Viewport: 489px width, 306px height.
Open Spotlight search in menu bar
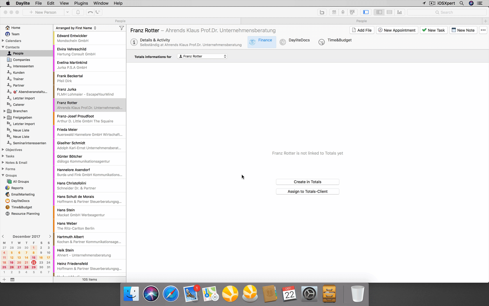pyautogui.click(x=462, y=3)
